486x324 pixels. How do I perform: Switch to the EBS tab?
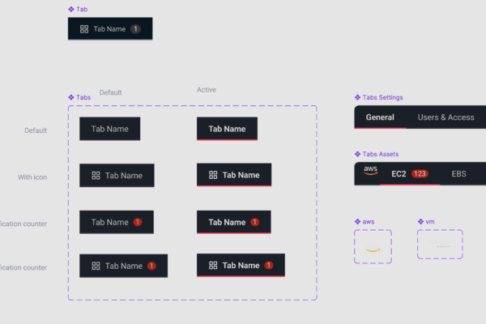459,173
